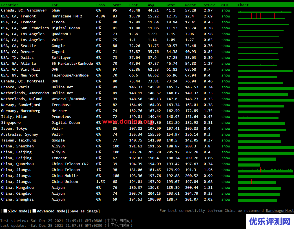Show MTR for Dallas Softlayer row

226,58
